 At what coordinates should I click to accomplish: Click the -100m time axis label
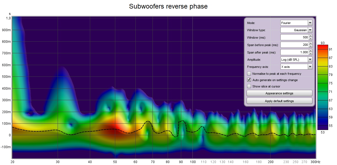coord(6,147)
